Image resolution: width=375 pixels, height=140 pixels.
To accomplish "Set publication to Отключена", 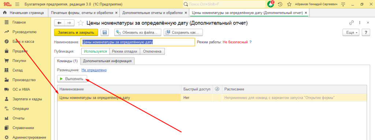I will (152, 52).
